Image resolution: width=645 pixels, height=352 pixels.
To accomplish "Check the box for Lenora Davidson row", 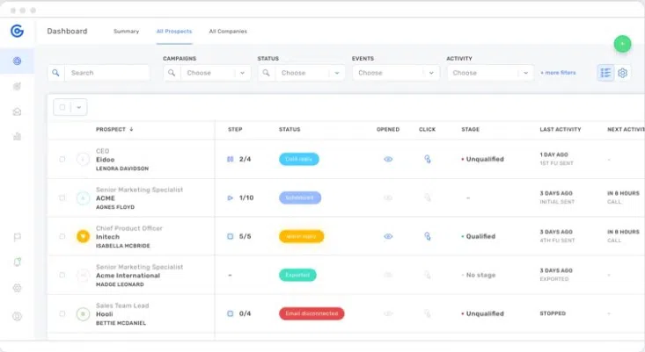I will 62,160.
